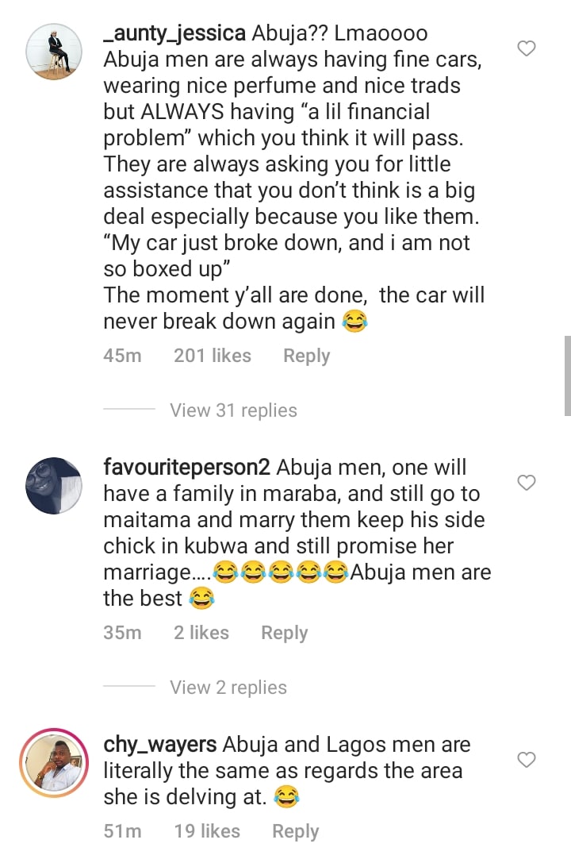Reply to favouriteperson2's comment
This screenshot has height=863, width=571.
(284, 633)
